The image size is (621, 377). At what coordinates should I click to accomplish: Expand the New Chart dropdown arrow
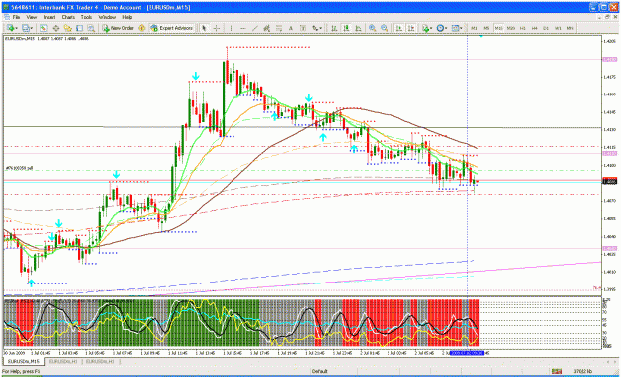click(16, 28)
